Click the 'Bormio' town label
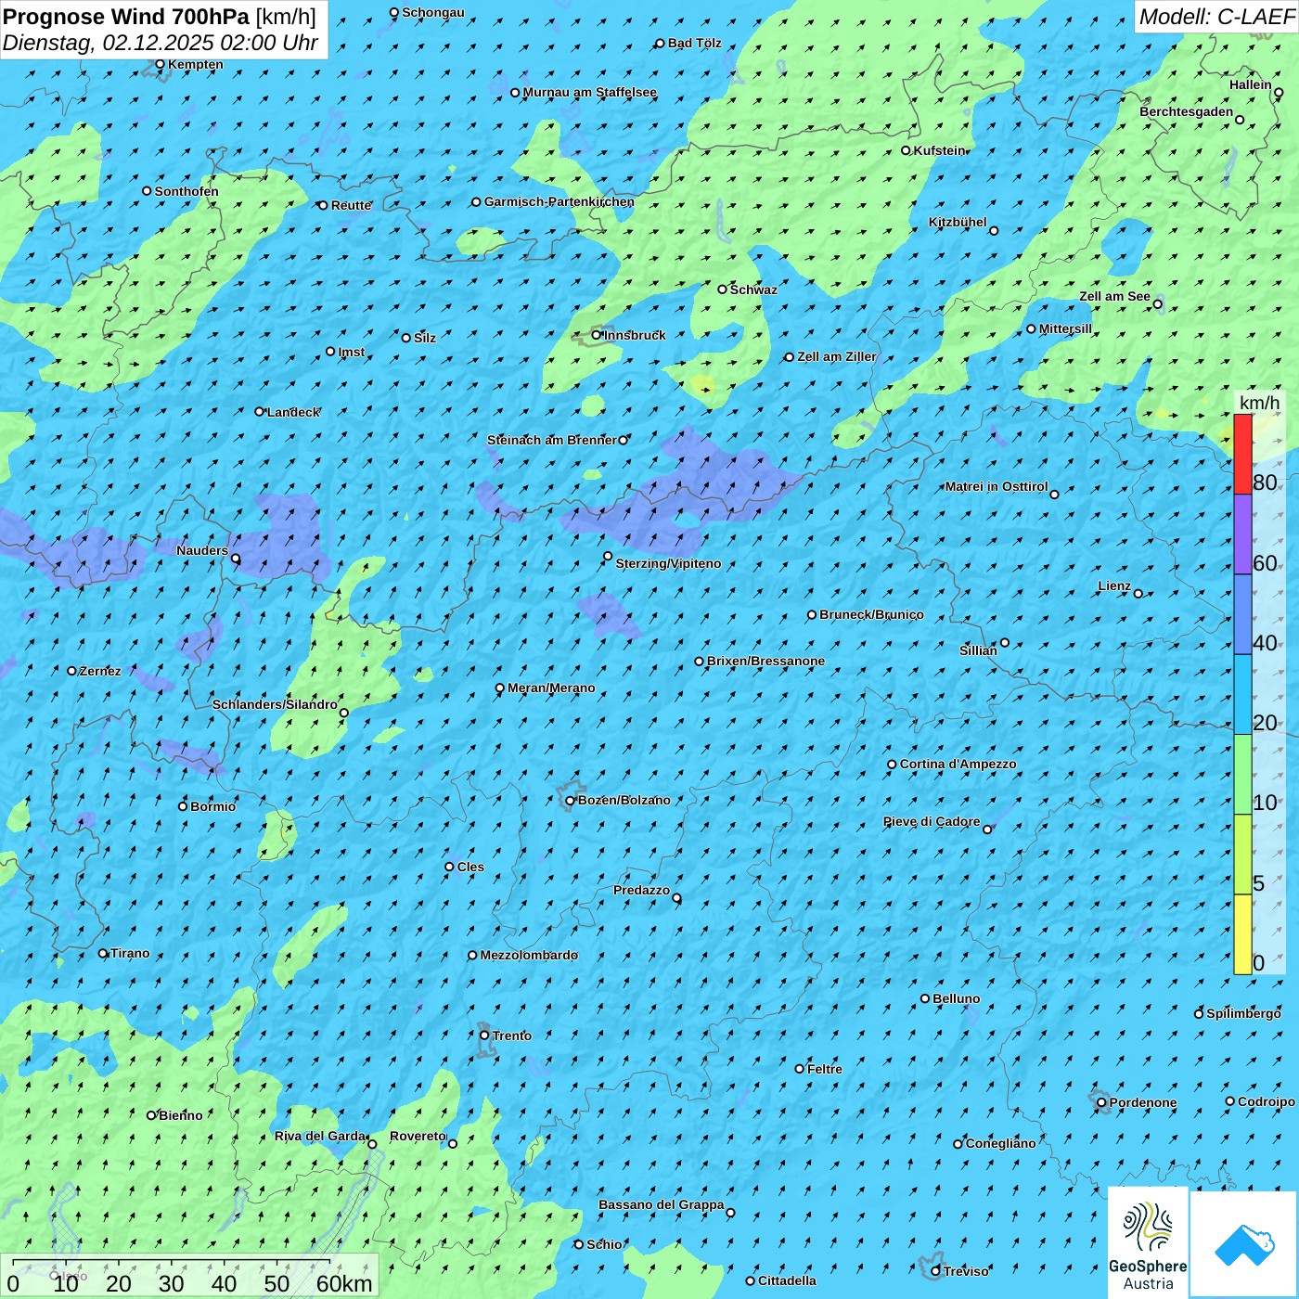This screenshot has width=1299, height=1299. click(x=212, y=806)
